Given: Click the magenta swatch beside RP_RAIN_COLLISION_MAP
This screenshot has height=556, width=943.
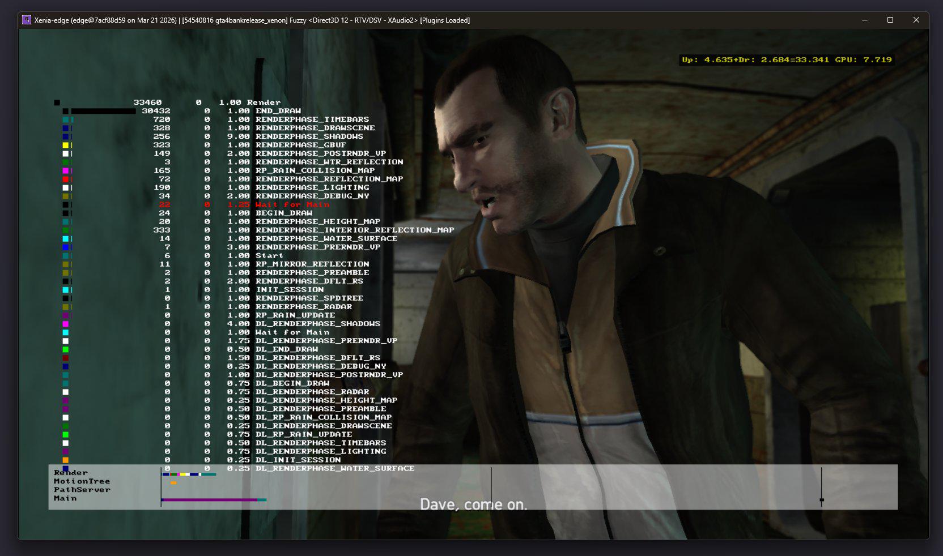Looking at the screenshot, I should point(66,170).
